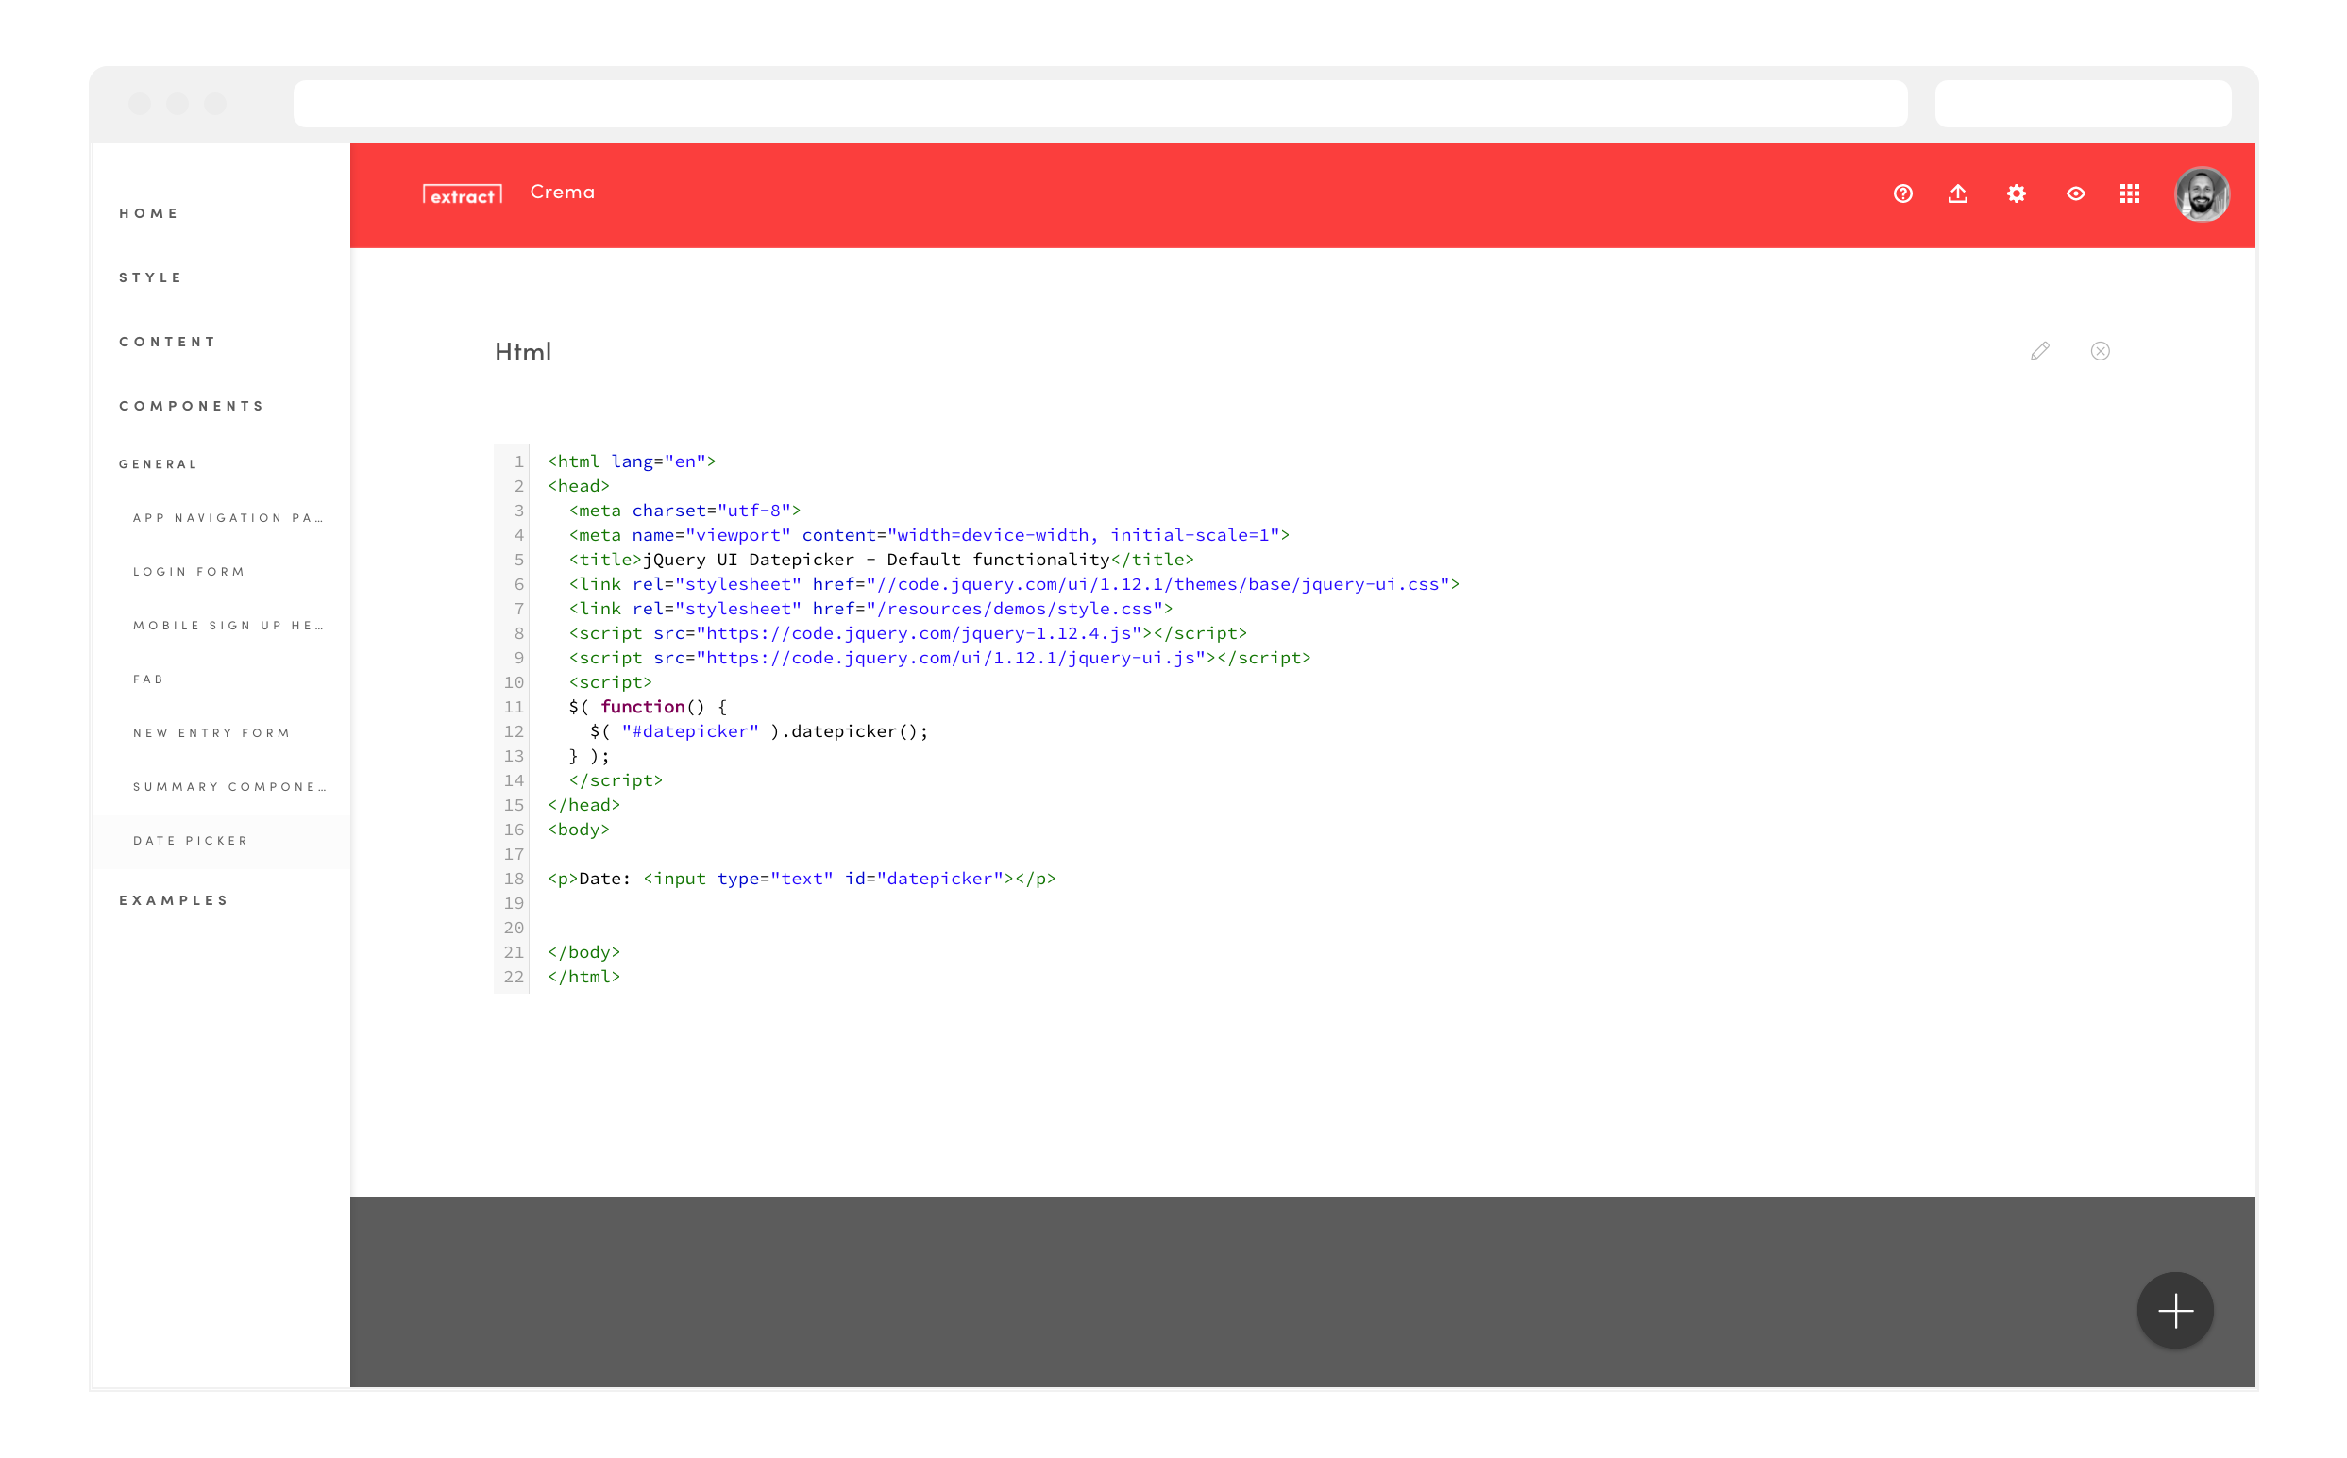
Task: Click the pencil edit icon
Action: (x=2039, y=351)
